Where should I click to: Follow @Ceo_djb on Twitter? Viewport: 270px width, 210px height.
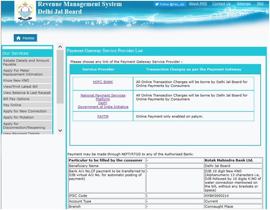point(170,4)
